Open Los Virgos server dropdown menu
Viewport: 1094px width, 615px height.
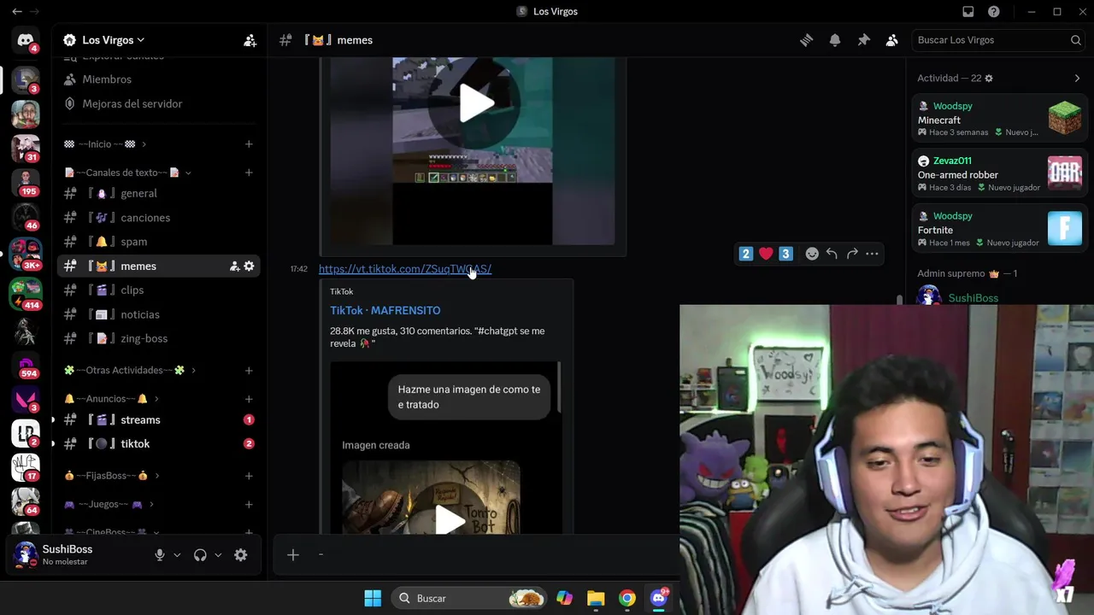tap(113, 40)
